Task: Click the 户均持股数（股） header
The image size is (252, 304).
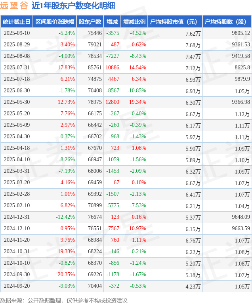Action: [x=227, y=22]
